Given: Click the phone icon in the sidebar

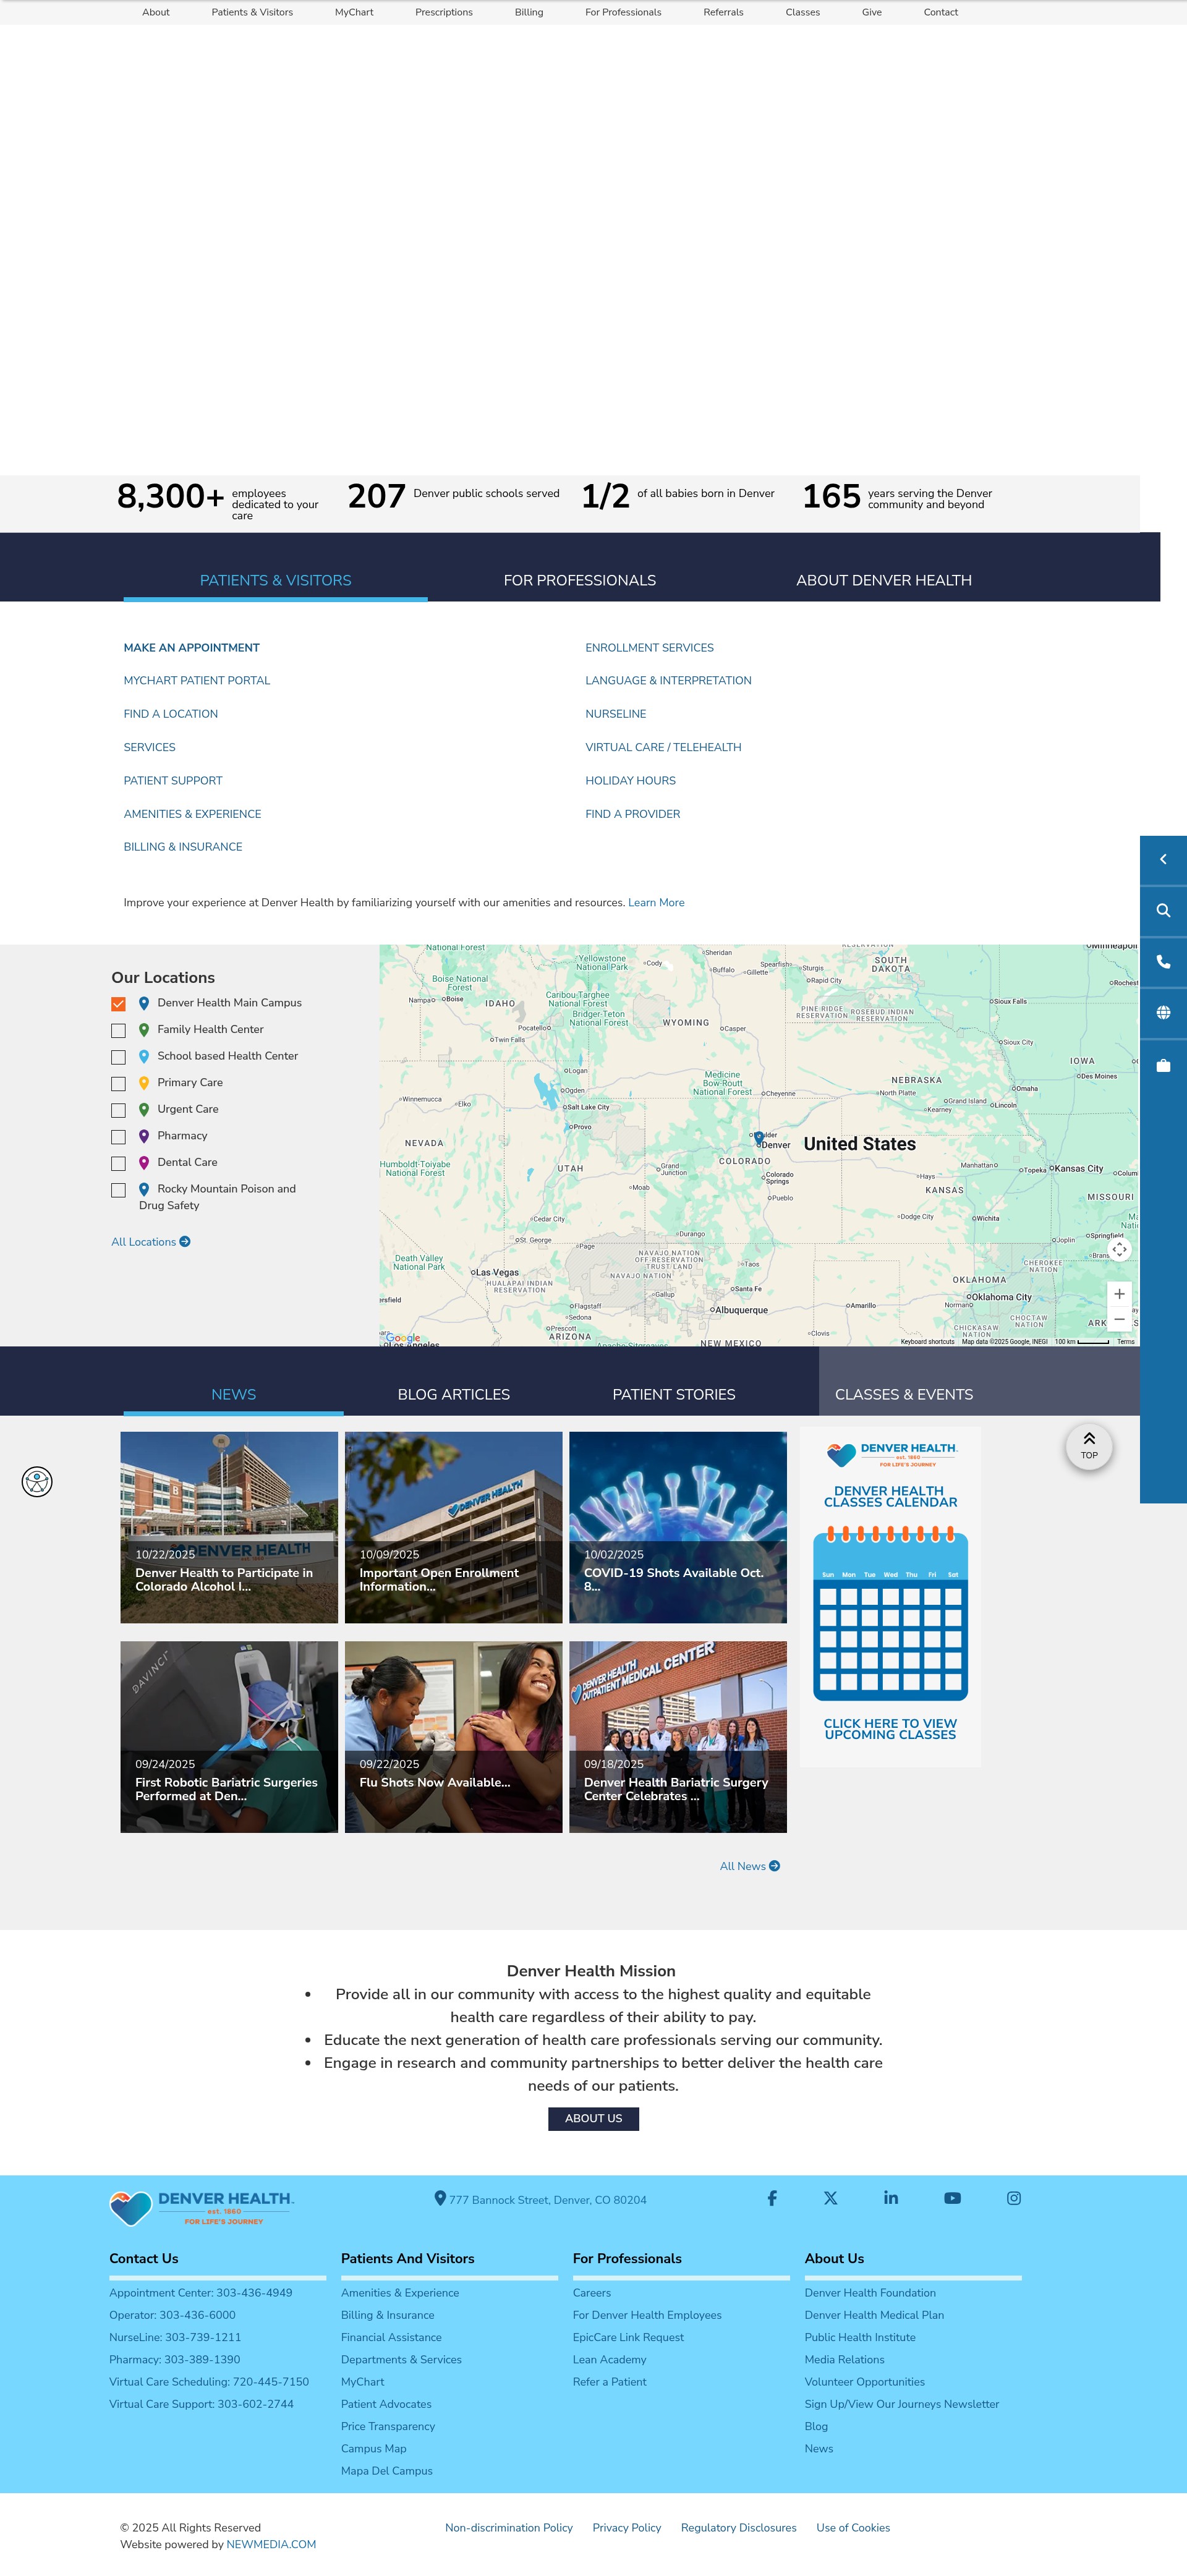Looking at the screenshot, I should click(x=1163, y=962).
